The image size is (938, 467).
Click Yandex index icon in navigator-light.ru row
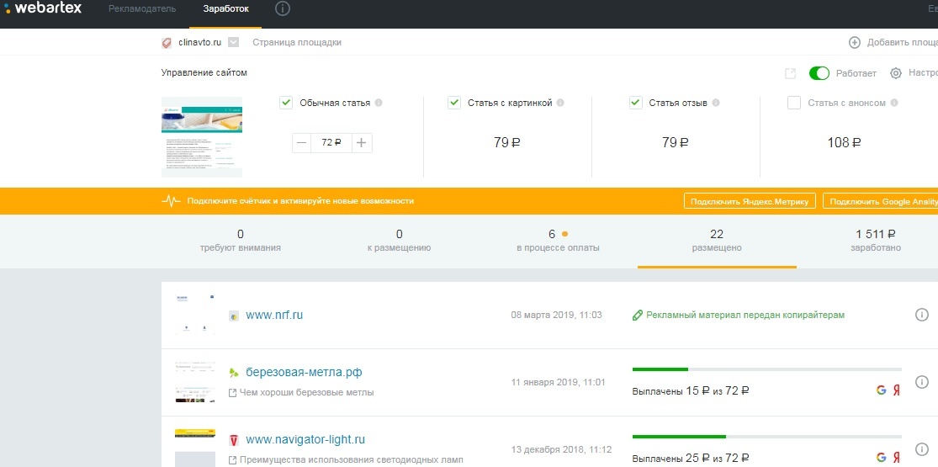[x=896, y=458]
